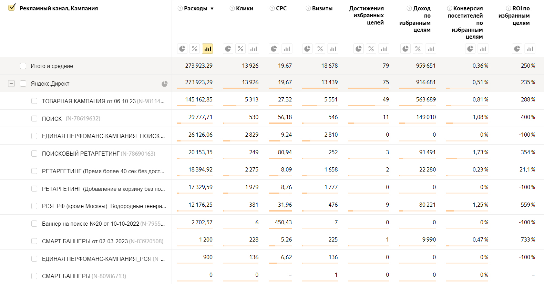Select pie chart for Доход по избранным целям
The image size is (544, 284).
click(406, 49)
